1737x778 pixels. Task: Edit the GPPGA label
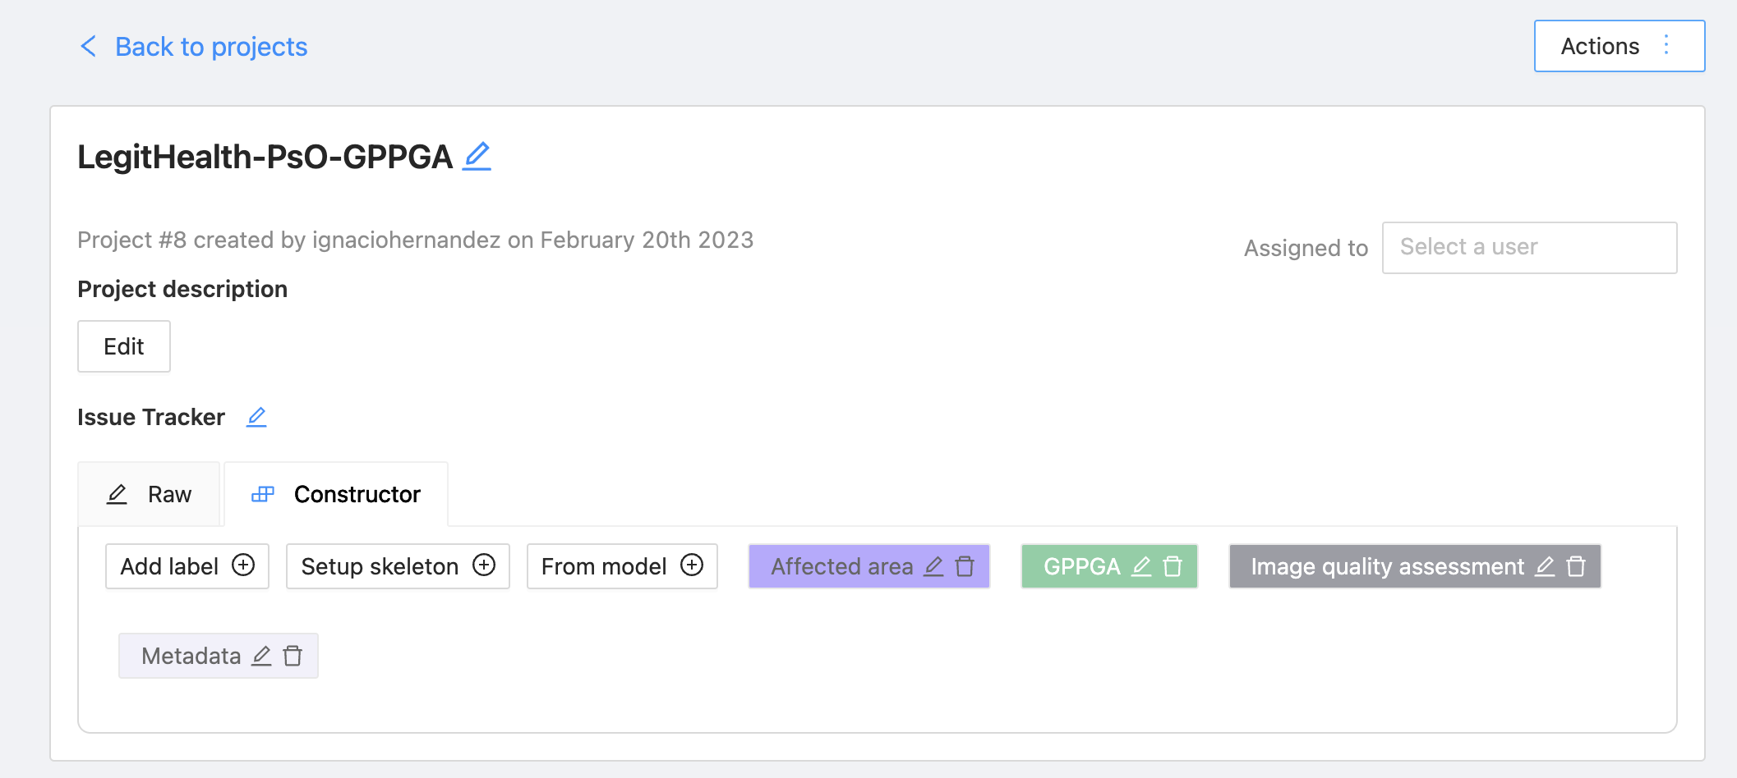coord(1141,566)
